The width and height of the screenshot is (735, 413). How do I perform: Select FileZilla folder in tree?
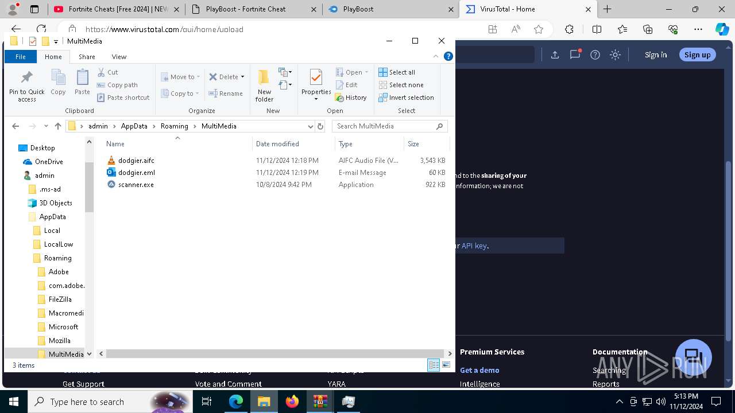pyautogui.click(x=60, y=299)
